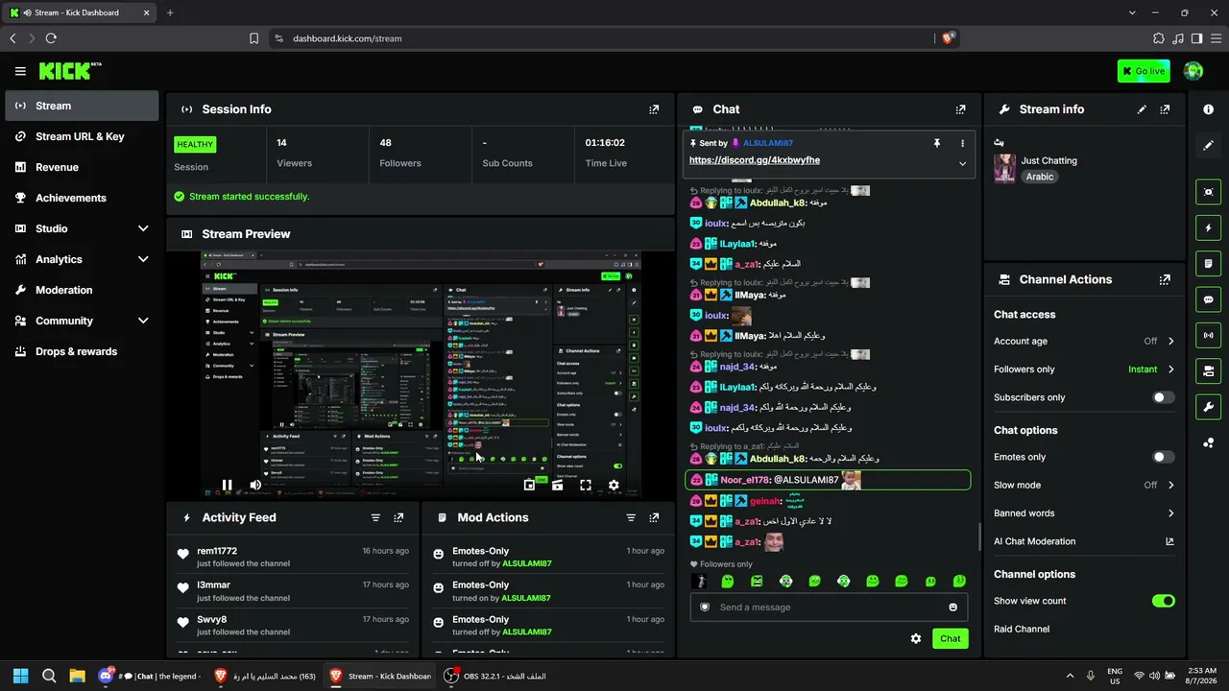Screen dimensions: 1229x691
Task: Turn off Show view count switch
Action: pos(1163,601)
